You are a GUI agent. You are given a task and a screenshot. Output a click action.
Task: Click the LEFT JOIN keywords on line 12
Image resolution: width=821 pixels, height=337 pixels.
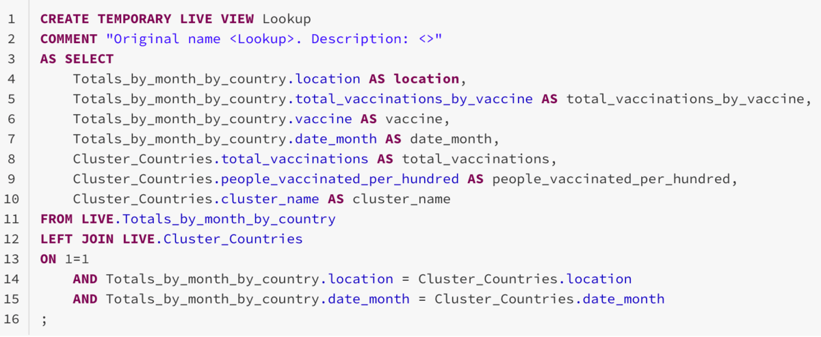[77, 239]
